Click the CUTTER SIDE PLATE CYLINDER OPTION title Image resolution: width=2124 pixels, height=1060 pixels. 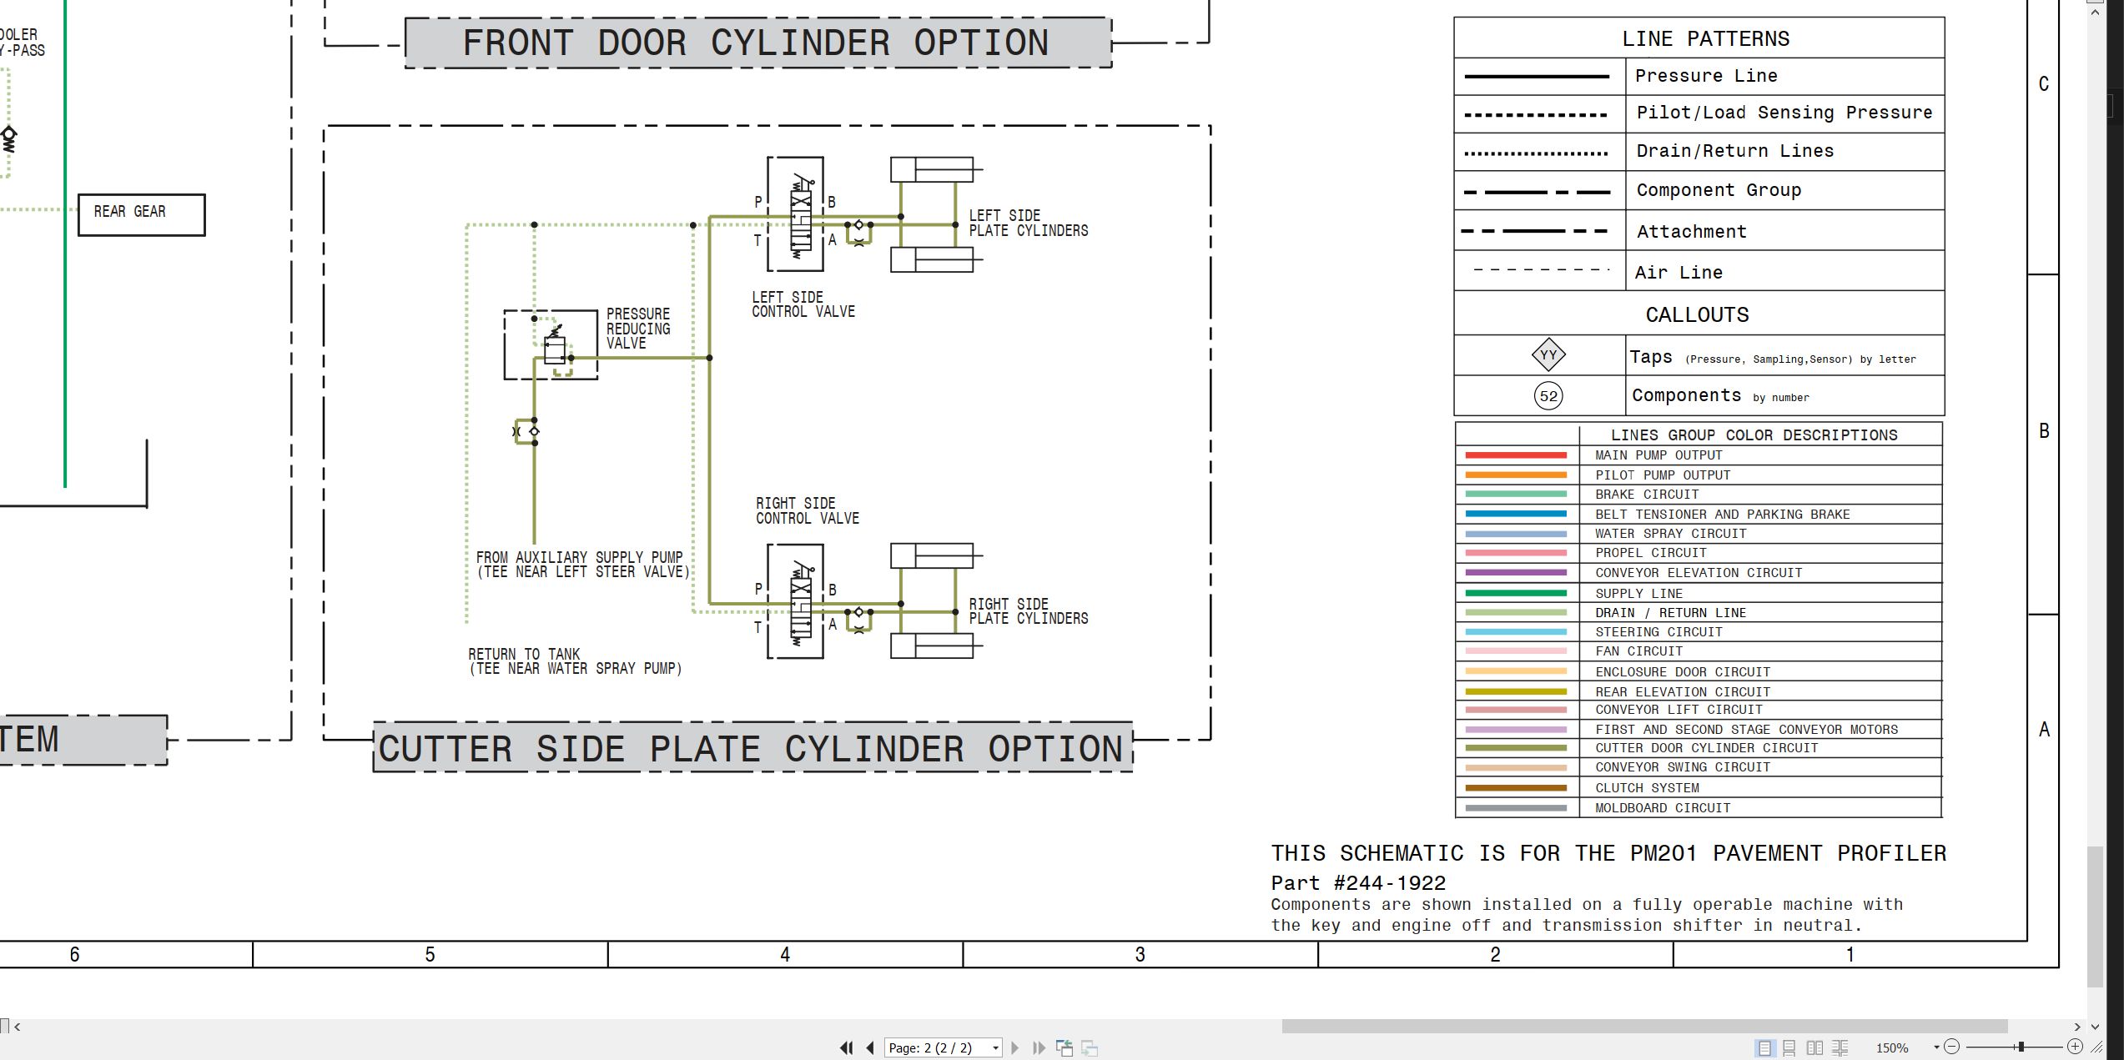point(751,748)
